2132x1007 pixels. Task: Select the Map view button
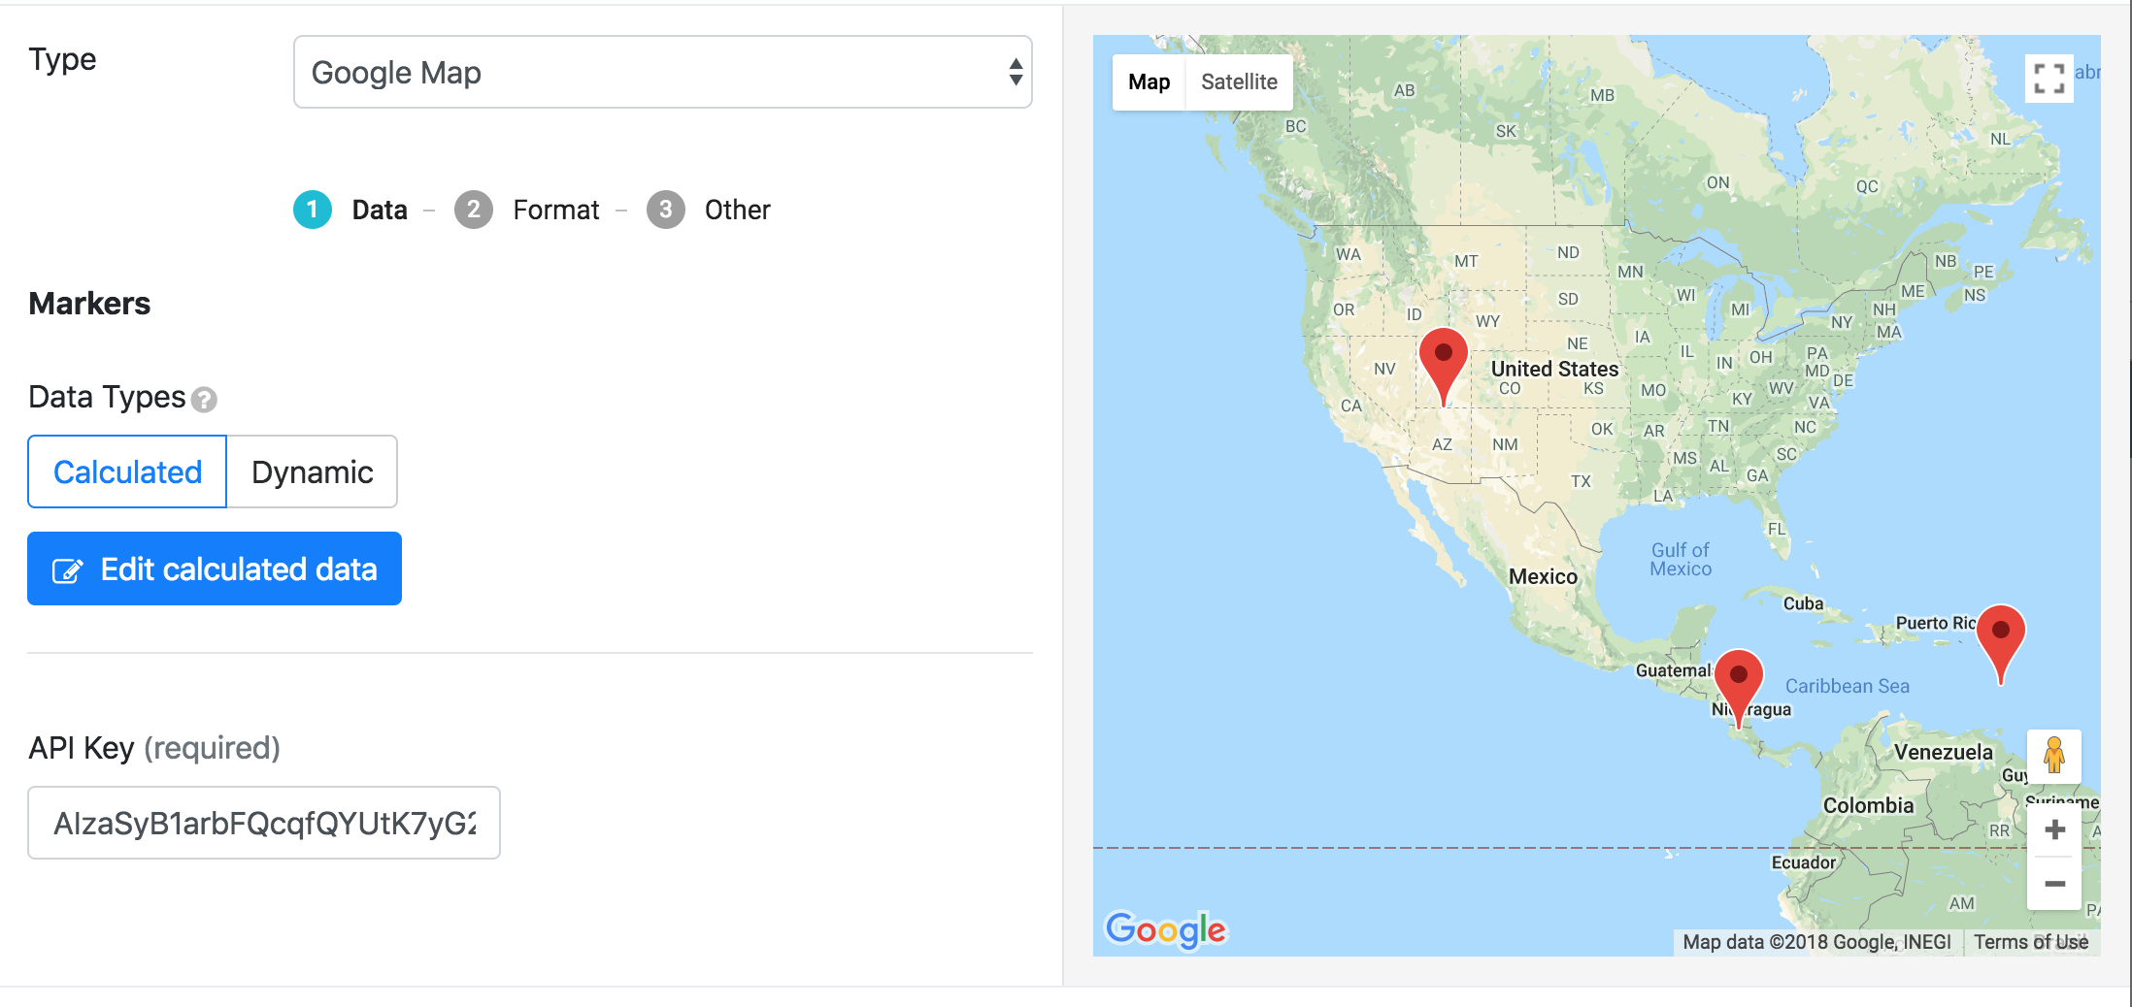[x=1149, y=82]
